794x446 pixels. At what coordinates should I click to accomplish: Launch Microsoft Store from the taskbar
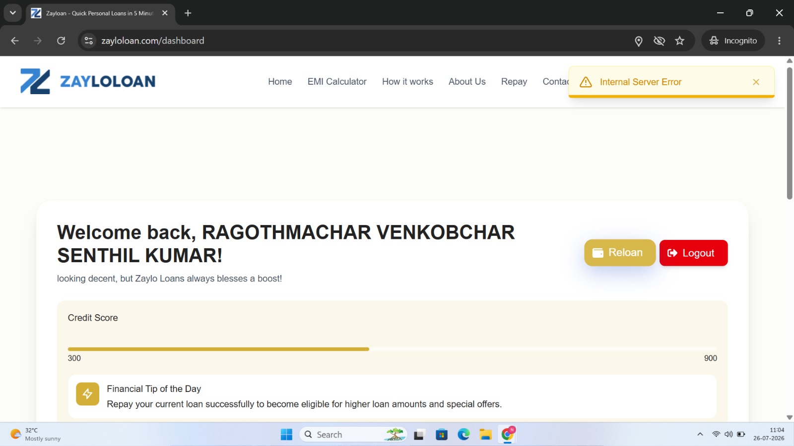[x=442, y=435]
